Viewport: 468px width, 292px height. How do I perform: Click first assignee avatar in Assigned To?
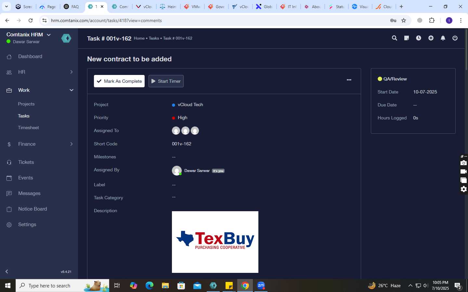point(176,131)
